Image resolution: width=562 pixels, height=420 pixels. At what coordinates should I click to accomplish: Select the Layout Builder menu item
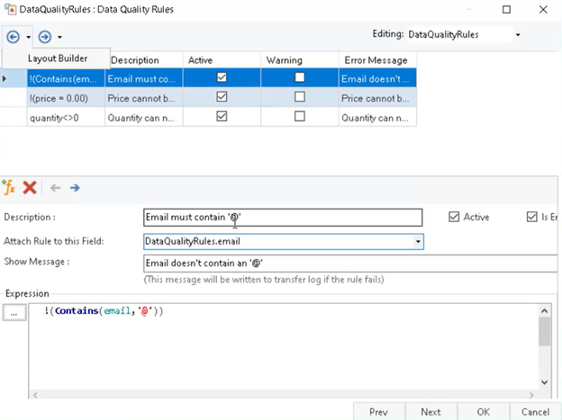56,58
